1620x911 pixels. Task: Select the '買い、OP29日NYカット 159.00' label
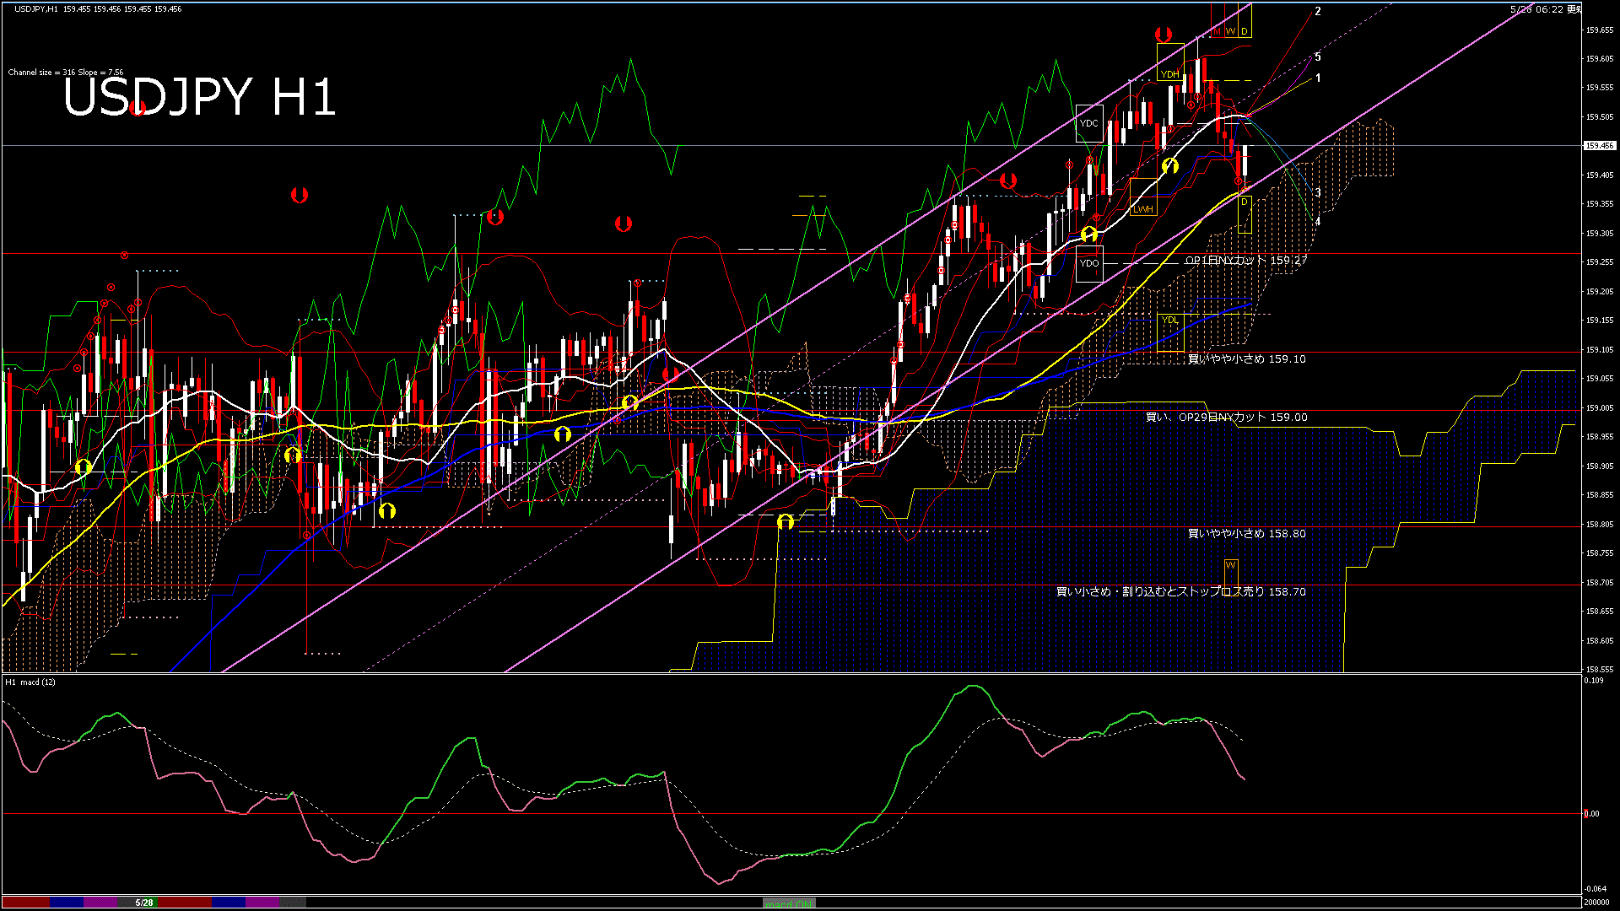[x=1226, y=418]
